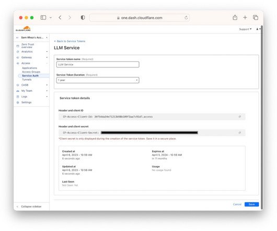Toggle the Safari sidebar icon
Screen dimensions: 277x231
43,17
